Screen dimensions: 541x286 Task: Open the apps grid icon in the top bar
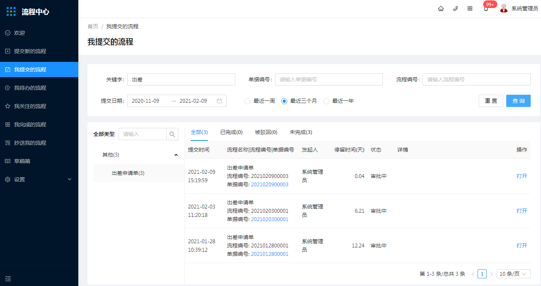(x=470, y=8)
